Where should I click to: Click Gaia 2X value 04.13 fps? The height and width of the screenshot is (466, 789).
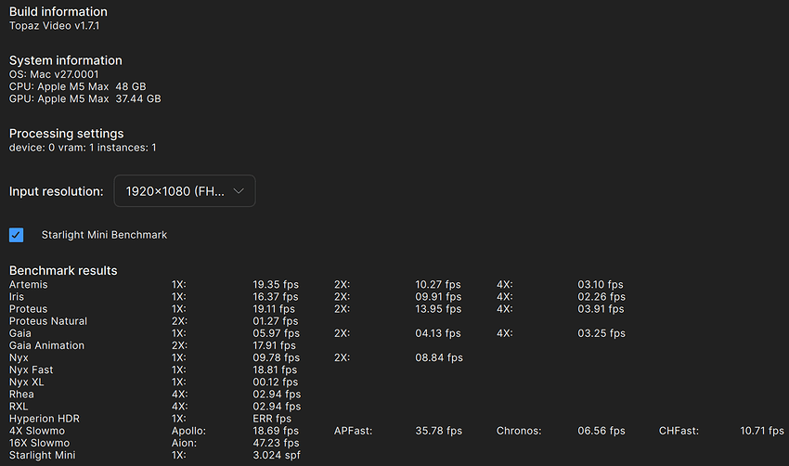(438, 333)
